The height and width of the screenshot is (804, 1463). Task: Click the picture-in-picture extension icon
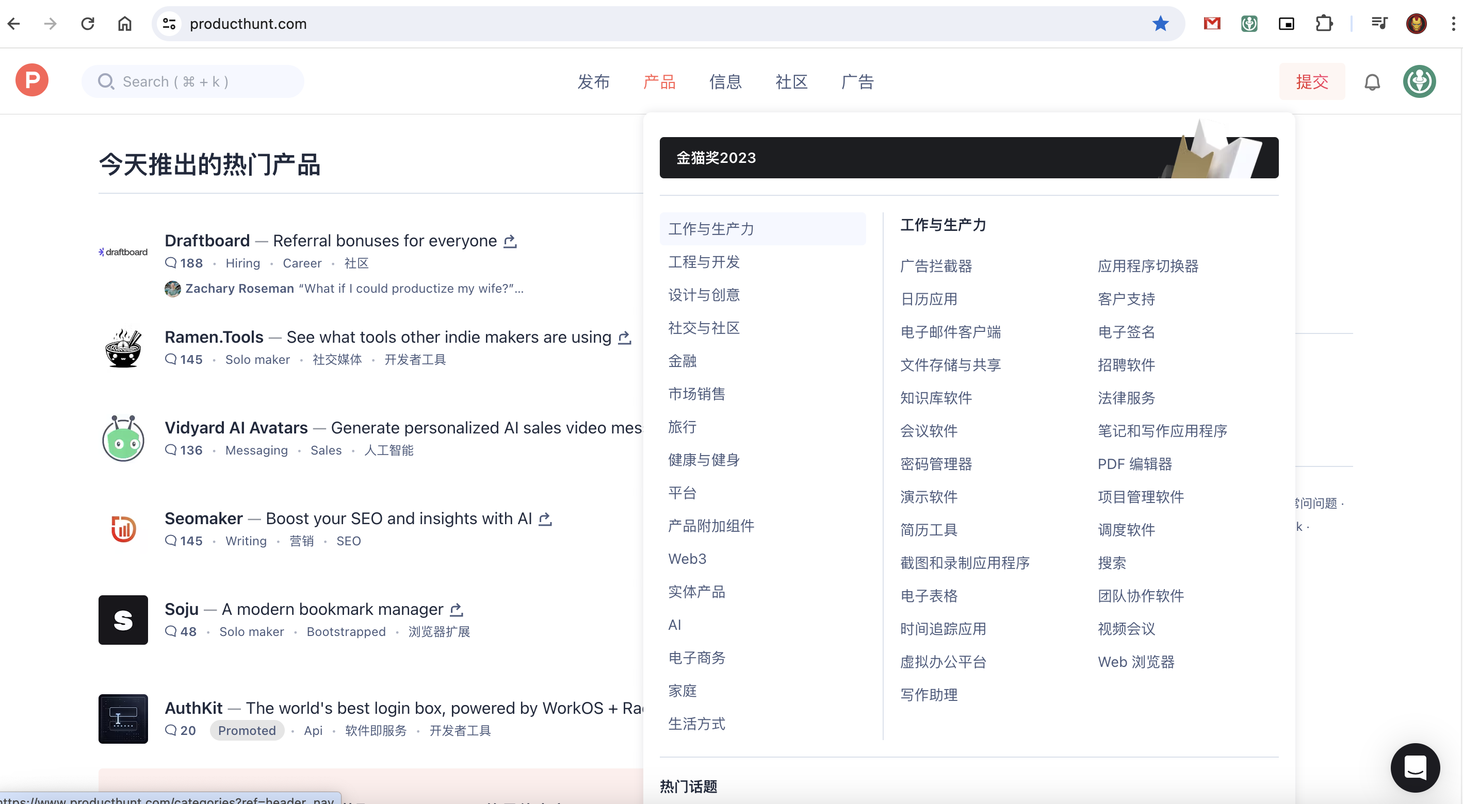click(x=1287, y=23)
